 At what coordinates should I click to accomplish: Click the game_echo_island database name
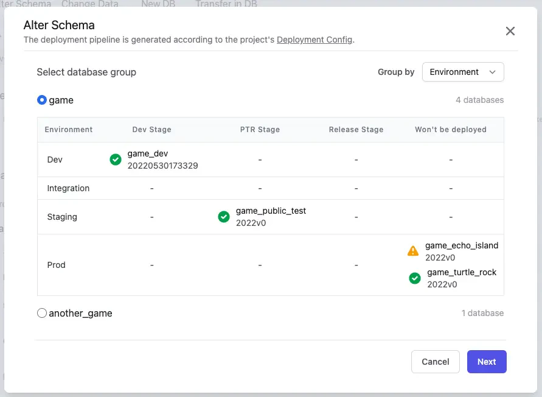coord(462,246)
